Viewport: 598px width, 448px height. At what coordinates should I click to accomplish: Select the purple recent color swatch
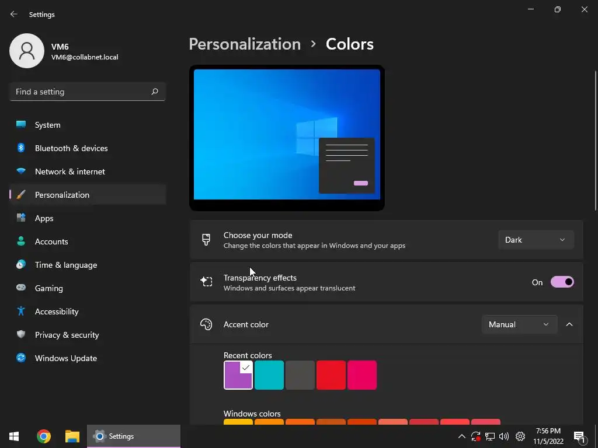238,375
